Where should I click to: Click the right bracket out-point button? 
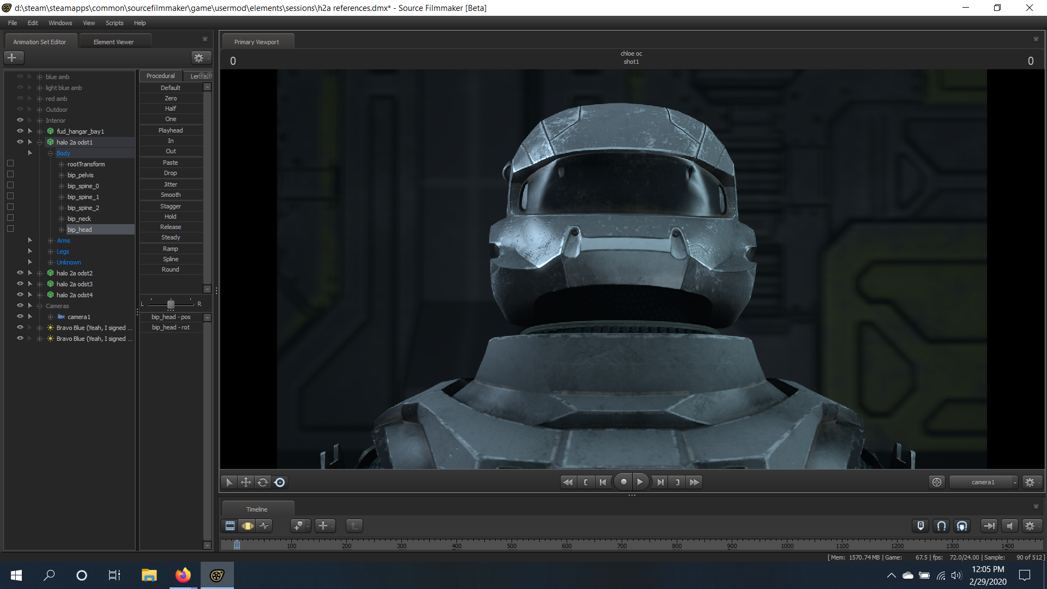tap(677, 482)
